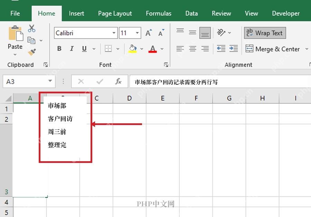This screenshot has width=311, height=217.
Task: Click the Cut scissors icon
Action: 32,29
